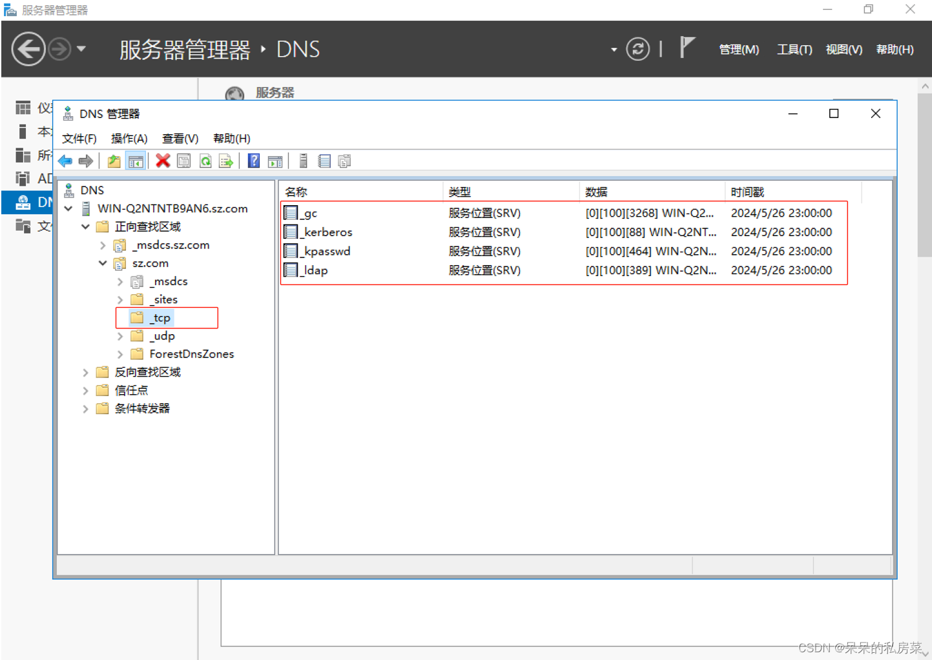Sort records by the 数据 column header
The width and height of the screenshot is (932, 660).
652,192
